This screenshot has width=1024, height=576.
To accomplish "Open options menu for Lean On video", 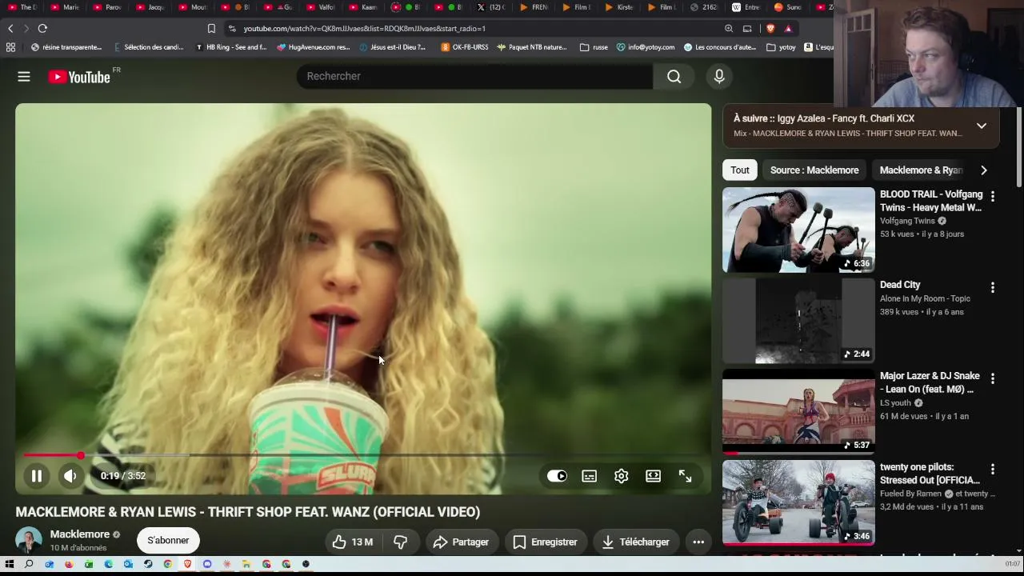I will [993, 378].
